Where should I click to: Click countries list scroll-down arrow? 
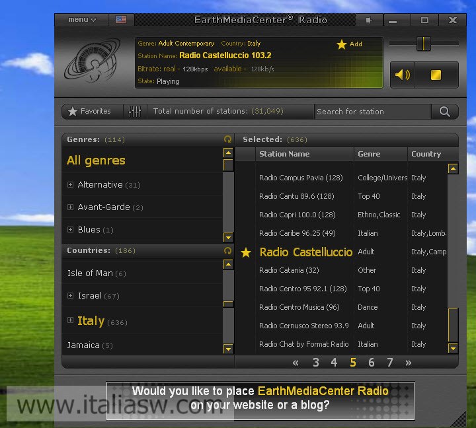(x=228, y=349)
